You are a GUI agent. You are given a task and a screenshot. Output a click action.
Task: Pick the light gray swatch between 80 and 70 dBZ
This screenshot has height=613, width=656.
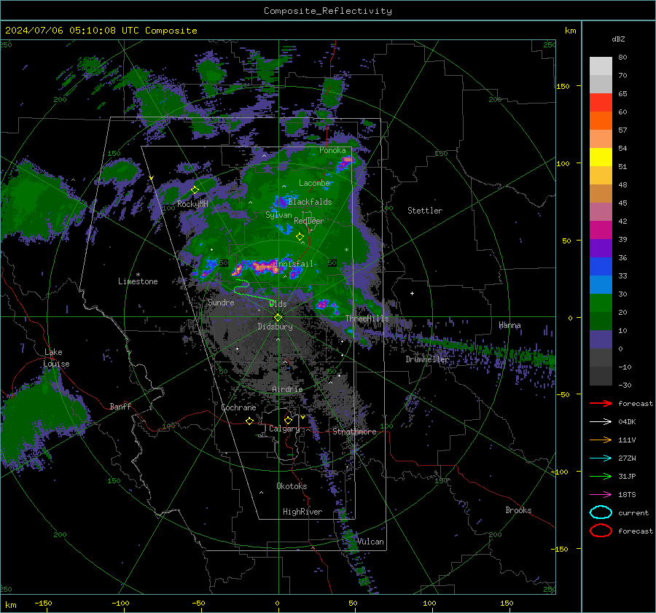(601, 66)
